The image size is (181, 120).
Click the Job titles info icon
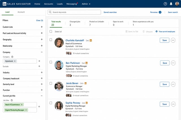click(x=12, y=100)
